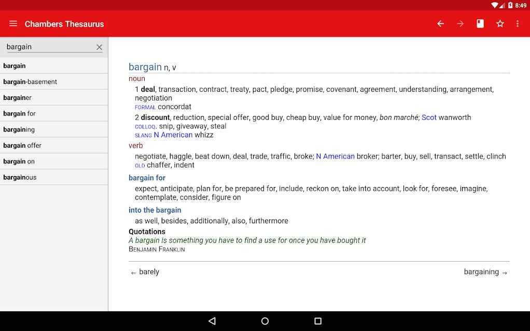Select 'bargaining' in the suggestions list

(x=54, y=129)
